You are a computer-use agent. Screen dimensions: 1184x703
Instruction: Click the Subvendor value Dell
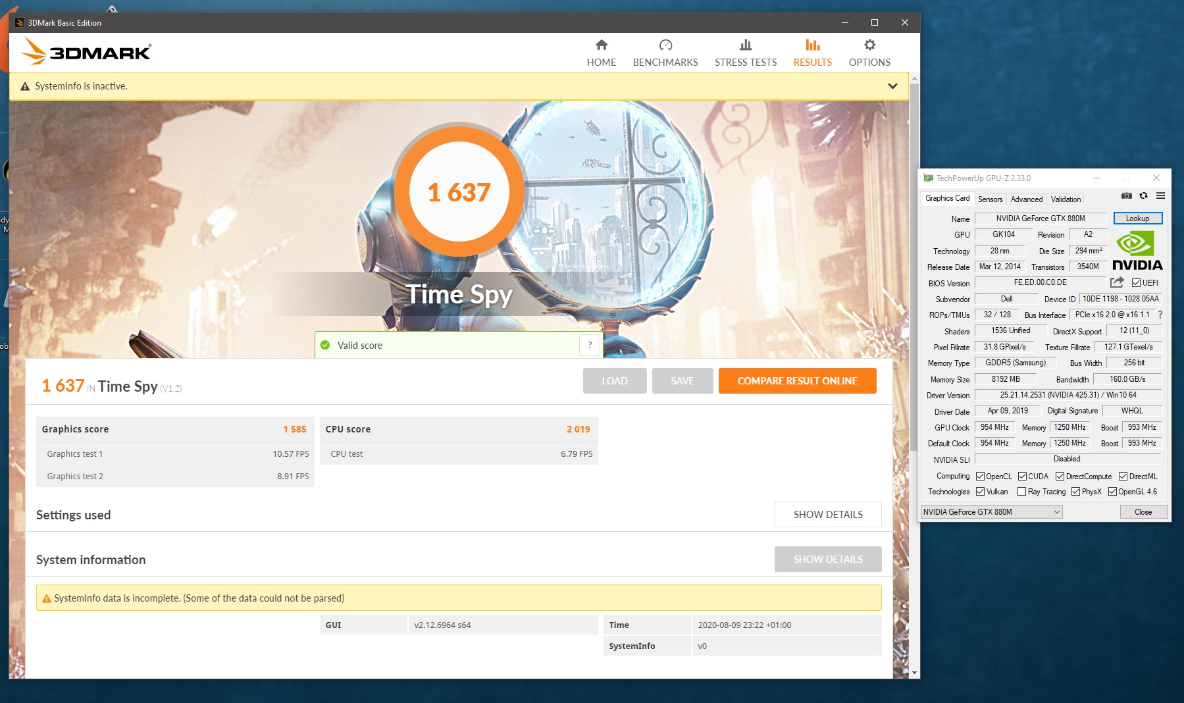(x=1006, y=299)
